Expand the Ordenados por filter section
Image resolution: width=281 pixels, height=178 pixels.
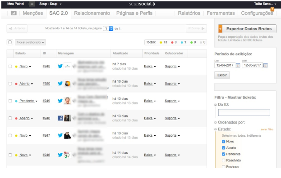coord(231,122)
